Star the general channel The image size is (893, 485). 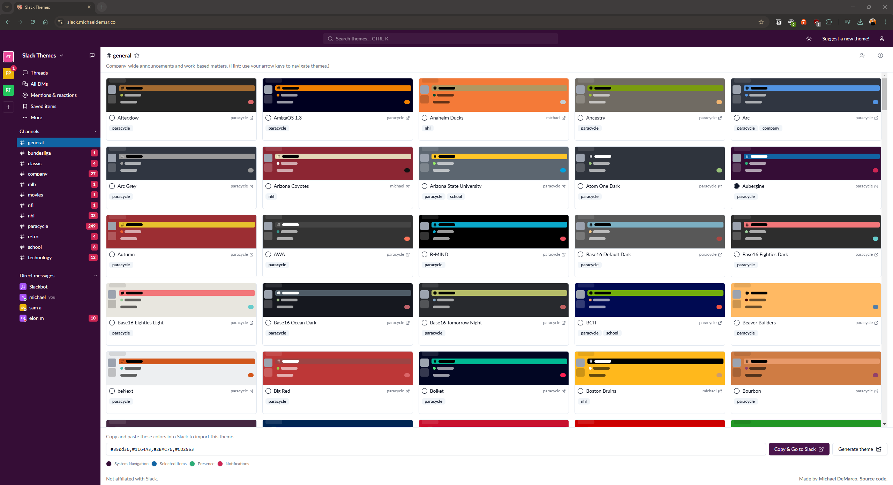[137, 55]
